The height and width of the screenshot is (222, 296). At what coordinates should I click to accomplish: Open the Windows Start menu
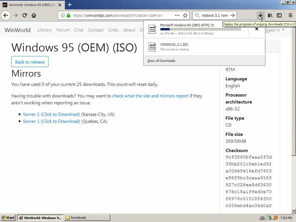8,218
